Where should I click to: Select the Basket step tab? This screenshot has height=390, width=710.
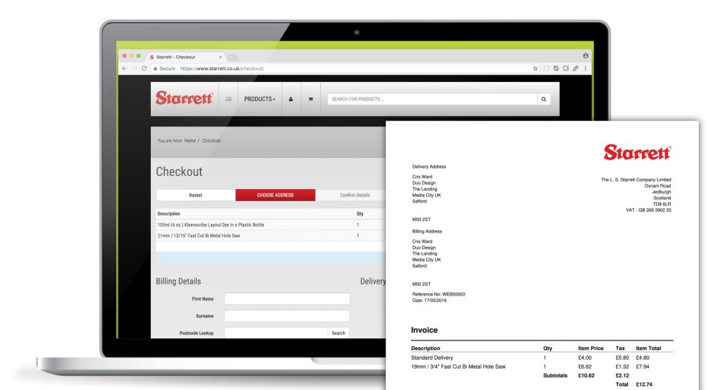coord(195,195)
